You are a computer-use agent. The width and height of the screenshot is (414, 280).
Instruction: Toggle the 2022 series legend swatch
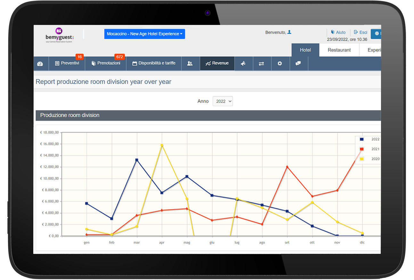362,139
